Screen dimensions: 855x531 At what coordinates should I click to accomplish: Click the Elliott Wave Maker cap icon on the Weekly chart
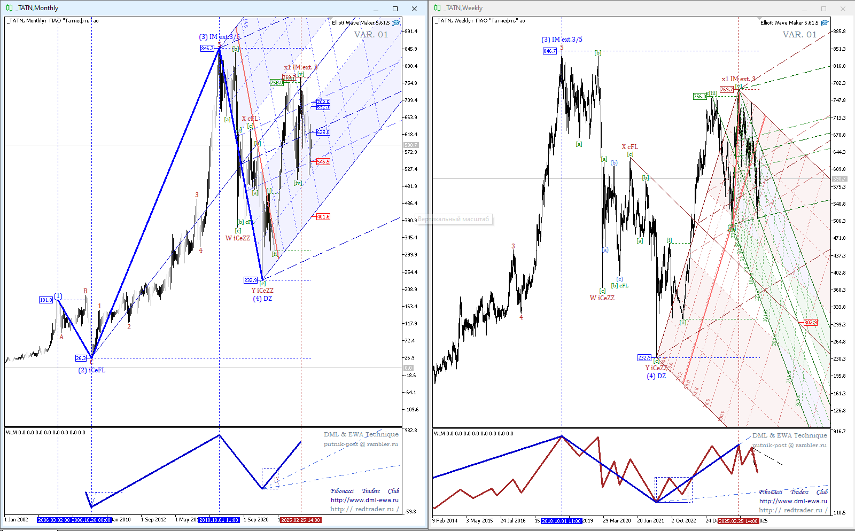pyautogui.click(x=825, y=23)
